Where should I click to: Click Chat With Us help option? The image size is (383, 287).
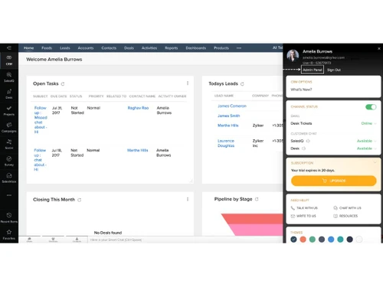[347, 208]
